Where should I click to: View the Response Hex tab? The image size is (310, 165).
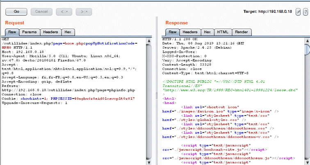(x=207, y=32)
